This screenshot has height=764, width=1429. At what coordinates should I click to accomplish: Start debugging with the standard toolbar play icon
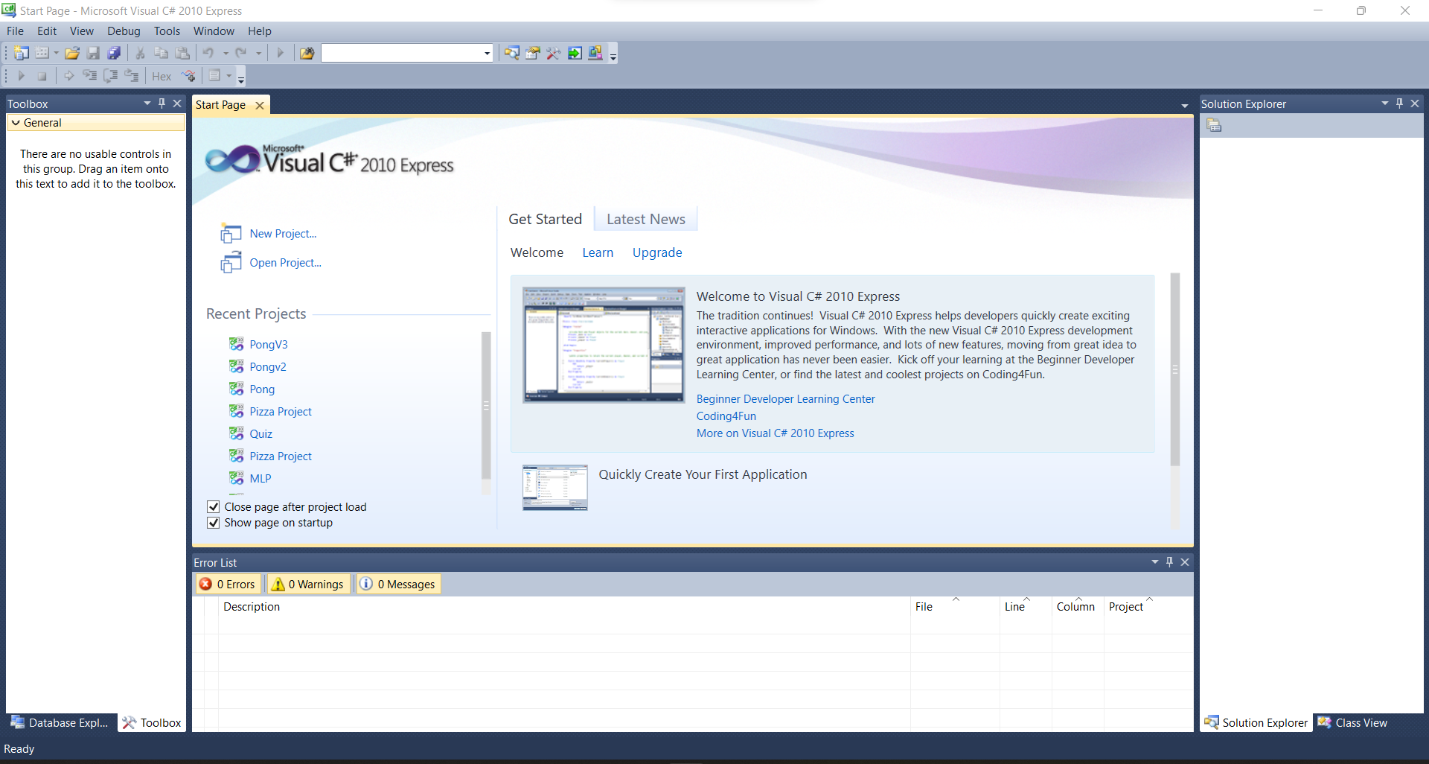tap(280, 53)
